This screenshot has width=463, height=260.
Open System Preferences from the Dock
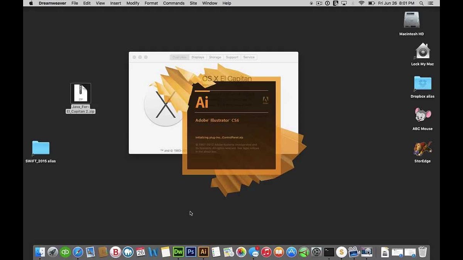(316, 252)
